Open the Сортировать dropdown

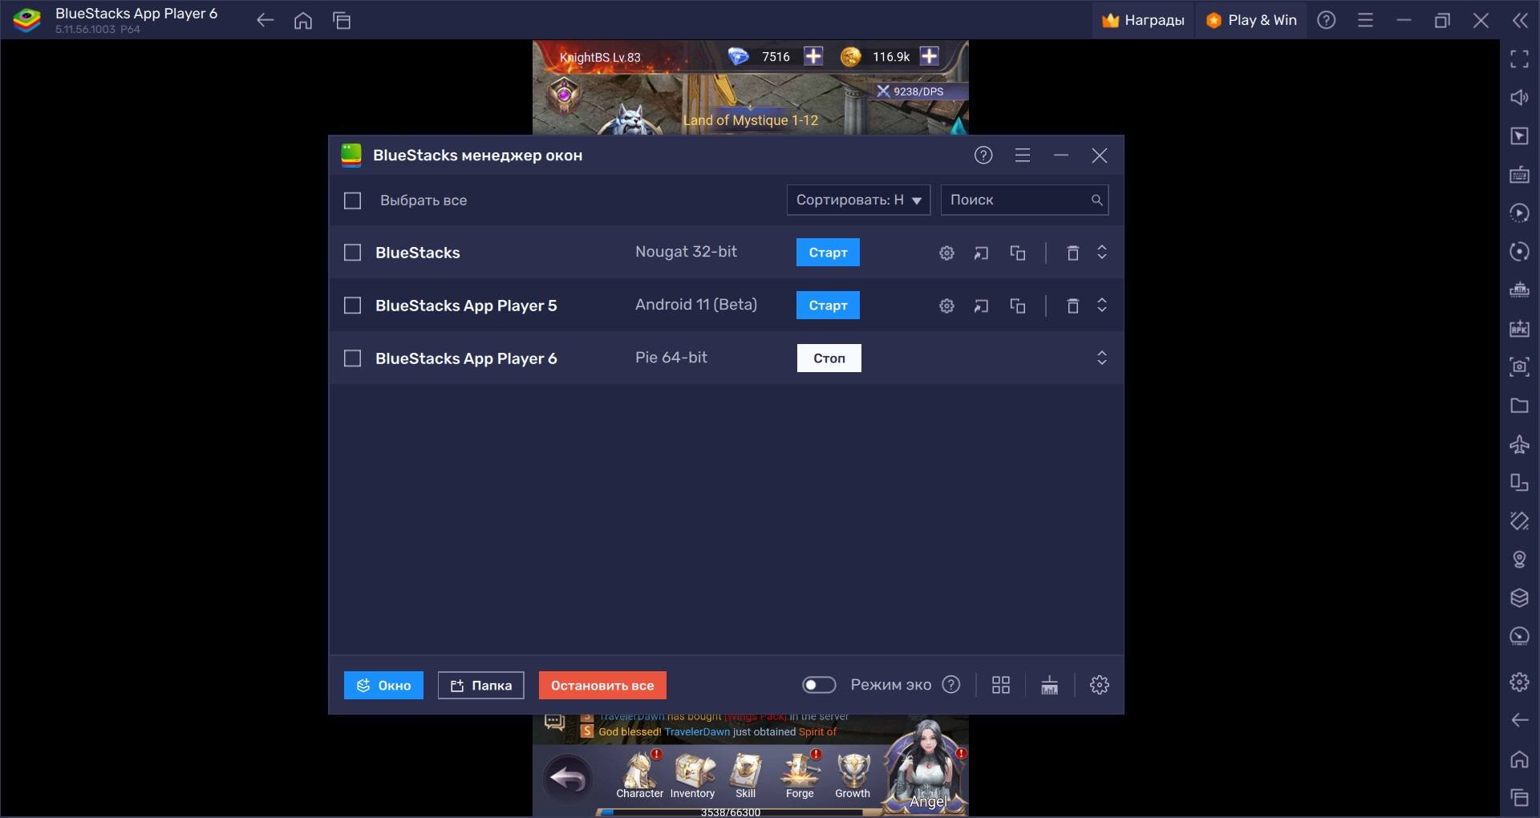858,200
